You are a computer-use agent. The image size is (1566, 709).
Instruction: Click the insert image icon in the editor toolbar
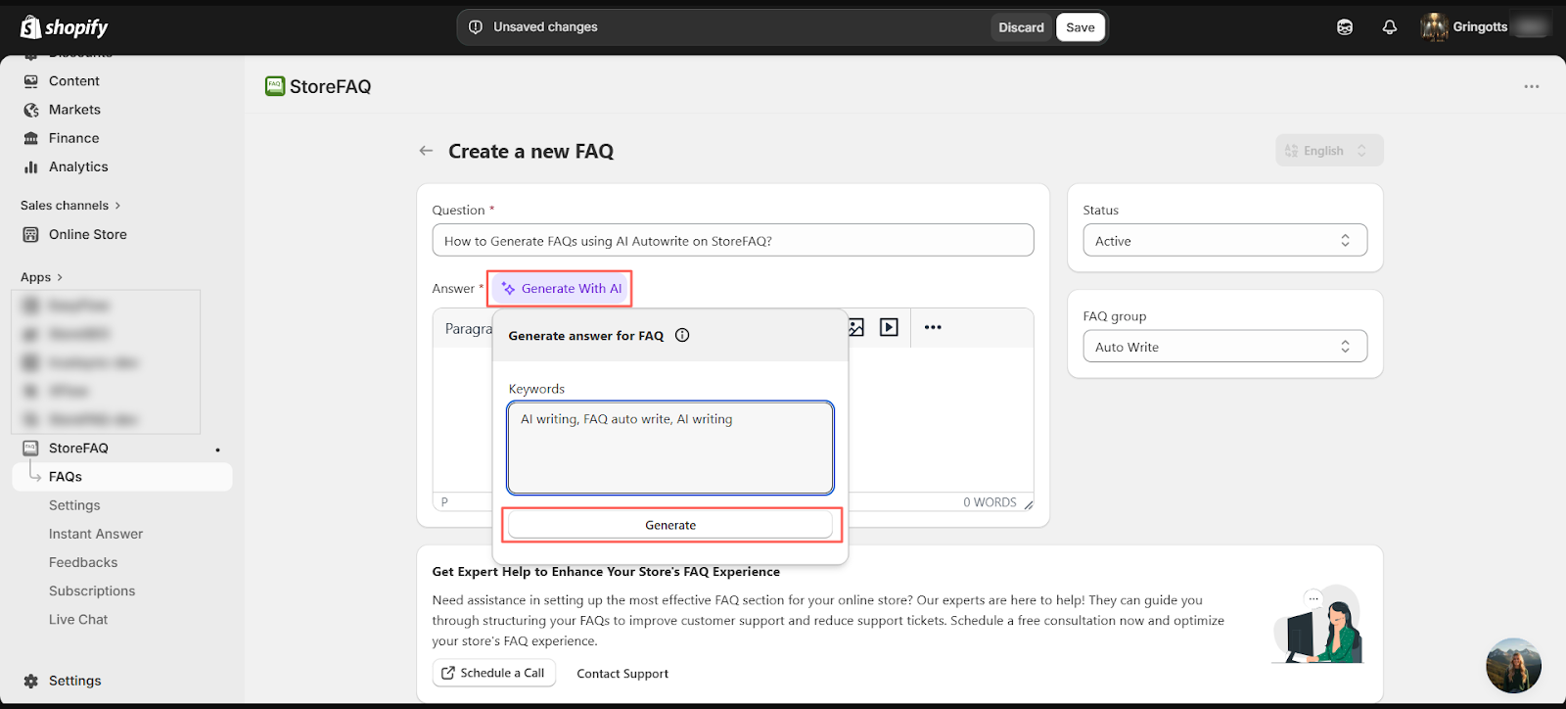click(856, 327)
